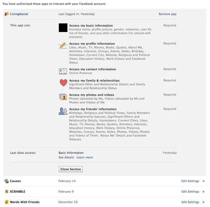
Task: Click 'Access my friends' information' heading
Action: (x=93, y=109)
